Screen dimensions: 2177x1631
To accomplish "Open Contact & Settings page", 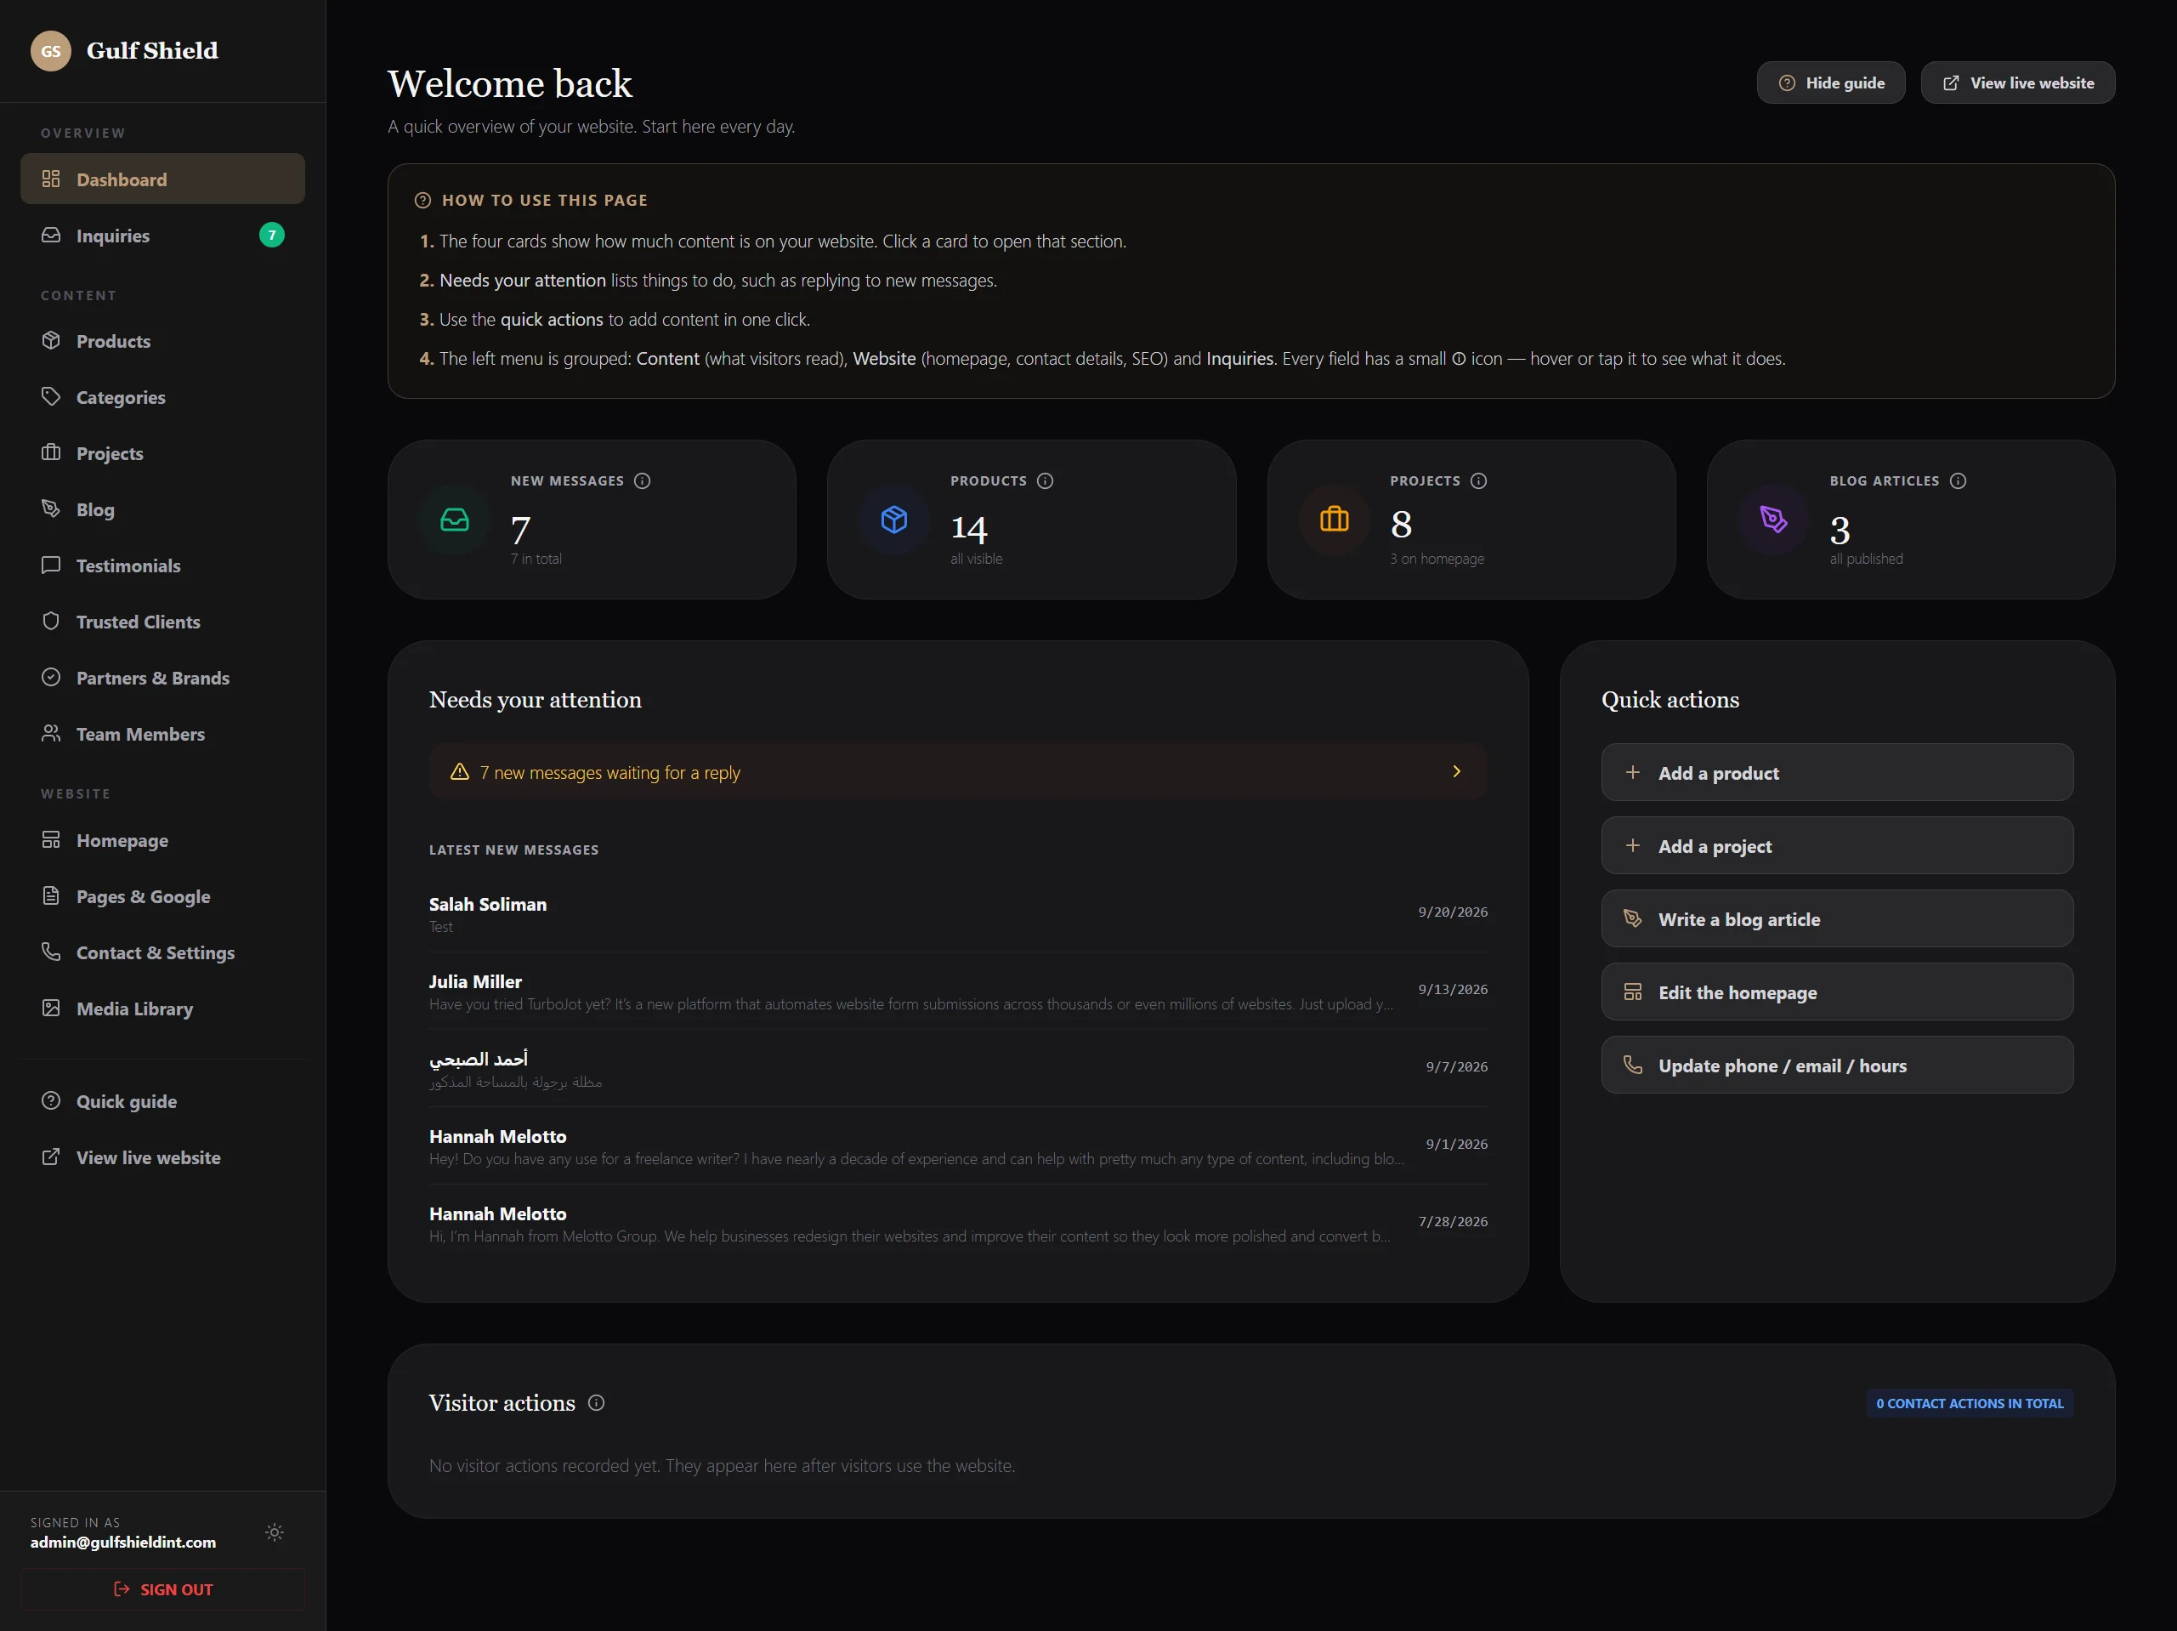I will click(162, 952).
